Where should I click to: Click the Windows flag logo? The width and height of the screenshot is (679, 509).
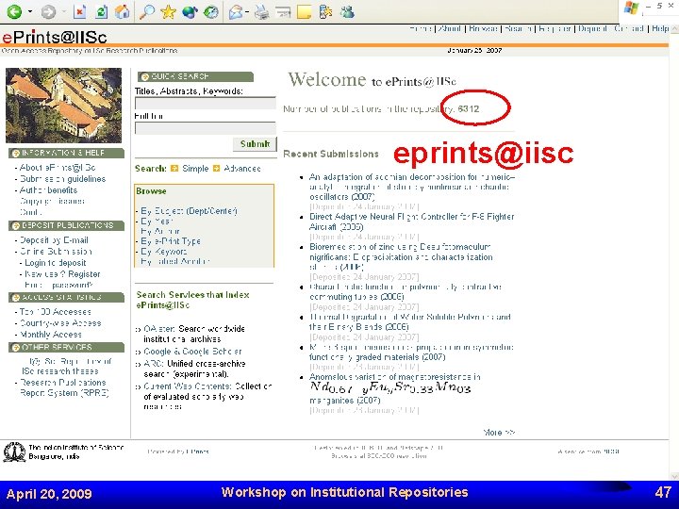631,8
